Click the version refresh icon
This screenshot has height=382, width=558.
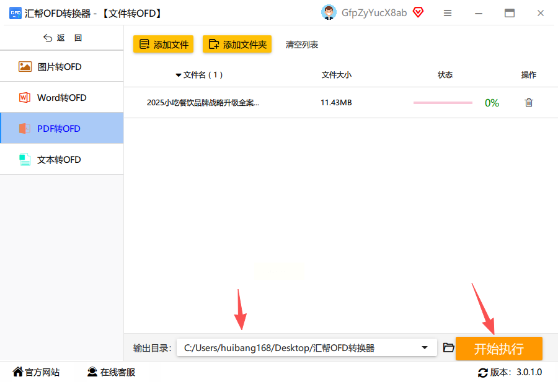click(482, 373)
